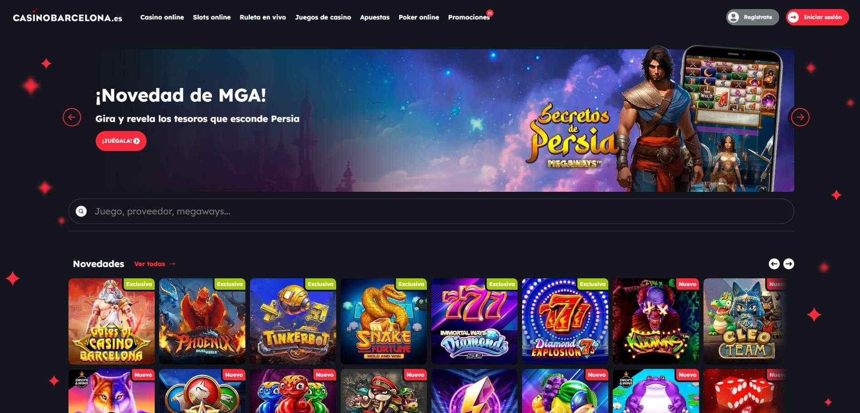860x413 pixels.
Task: Open the Snake Fortune game thumbnail
Action: (384, 321)
